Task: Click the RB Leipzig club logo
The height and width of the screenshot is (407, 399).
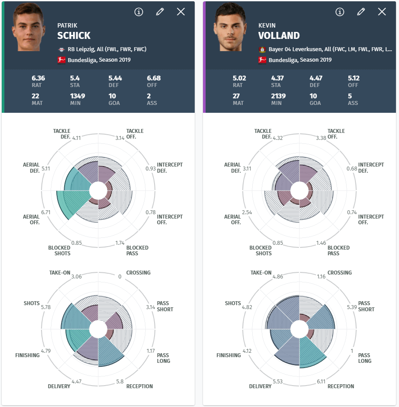Action: [x=62, y=49]
